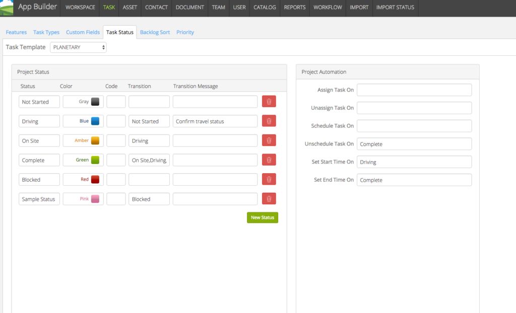Screen dimensions: 516x313
Task: Click the Unassign Task On field
Action: [x=414, y=108]
